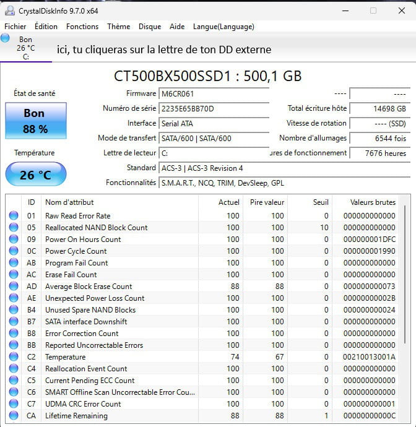The height and width of the screenshot is (427, 416).
Task: Click the disk title CT500BX500SSD1 : 500,1 GB
Action: [207, 76]
